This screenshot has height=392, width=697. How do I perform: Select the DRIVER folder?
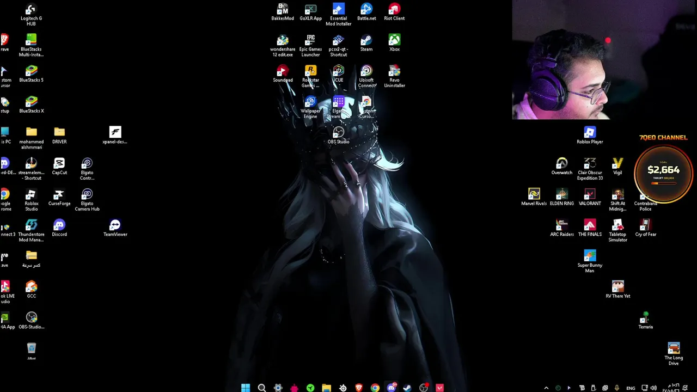pos(59,136)
